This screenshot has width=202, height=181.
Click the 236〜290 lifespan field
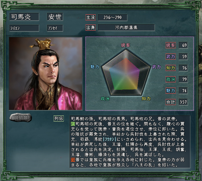tap(113, 17)
